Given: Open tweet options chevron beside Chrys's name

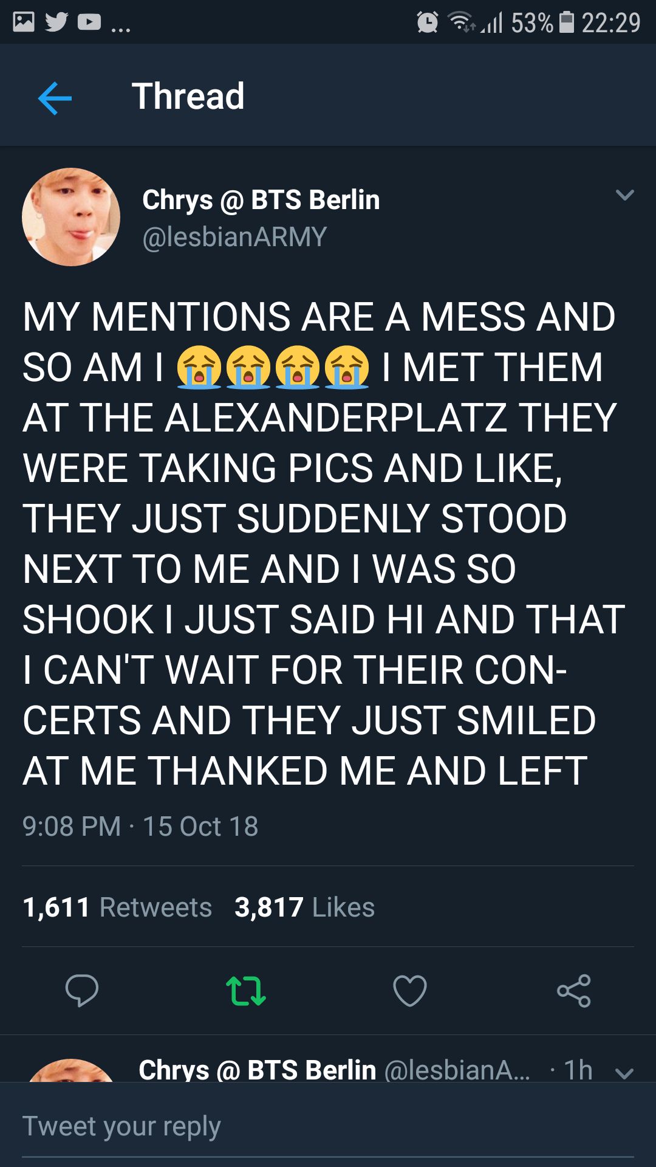Looking at the screenshot, I should click(624, 195).
